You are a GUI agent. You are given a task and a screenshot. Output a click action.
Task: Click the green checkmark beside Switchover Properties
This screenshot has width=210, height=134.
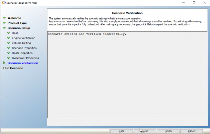[x=9, y=58]
